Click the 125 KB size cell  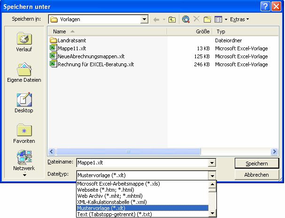[202, 56]
